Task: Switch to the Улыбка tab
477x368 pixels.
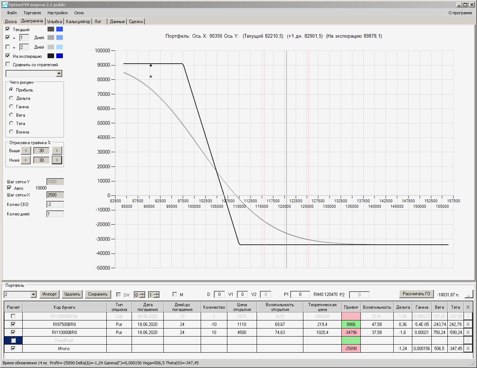Action: (55, 22)
